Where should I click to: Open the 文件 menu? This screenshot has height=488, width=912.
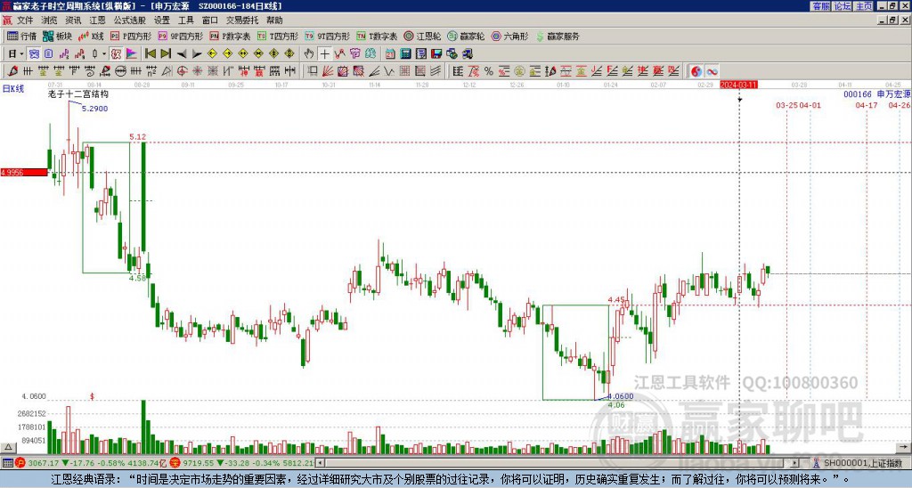(x=25, y=20)
